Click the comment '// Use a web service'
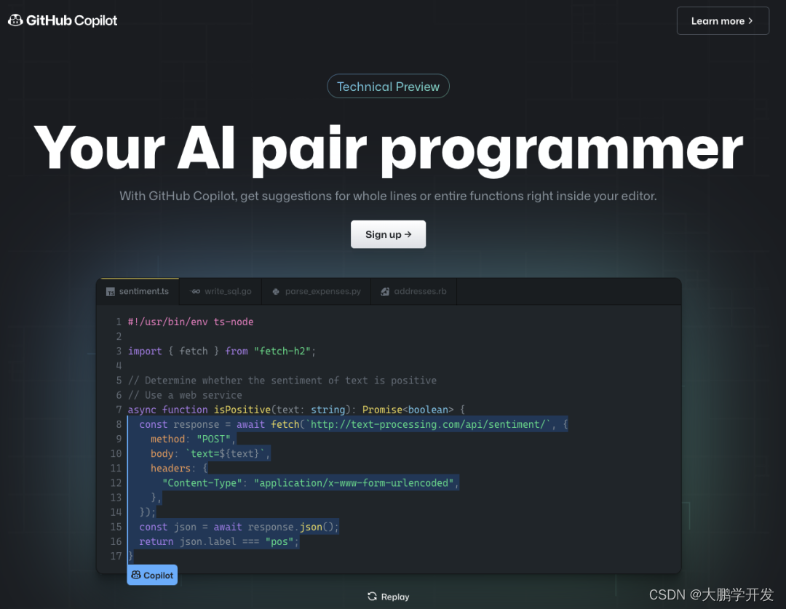786x609 pixels. (x=184, y=395)
